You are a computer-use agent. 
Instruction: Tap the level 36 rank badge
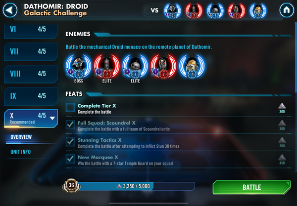point(71,186)
